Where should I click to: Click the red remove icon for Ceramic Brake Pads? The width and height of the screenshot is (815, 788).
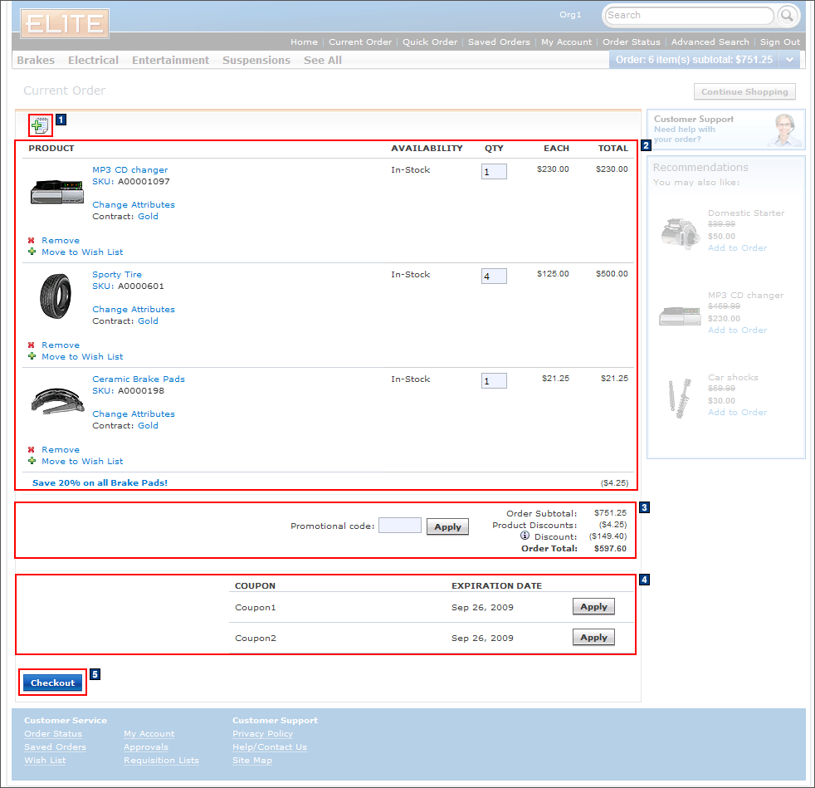(x=32, y=450)
